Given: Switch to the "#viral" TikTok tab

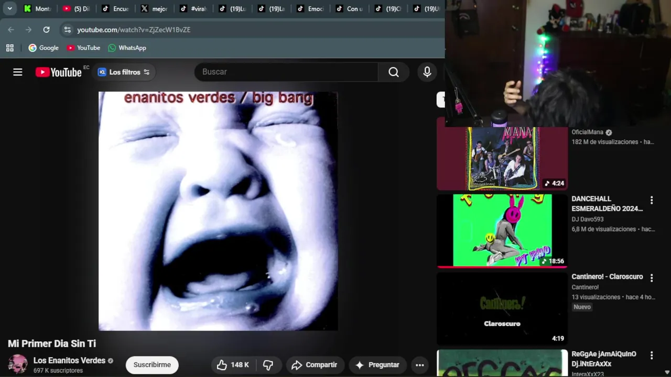Looking at the screenshot, I should (194, 8).
